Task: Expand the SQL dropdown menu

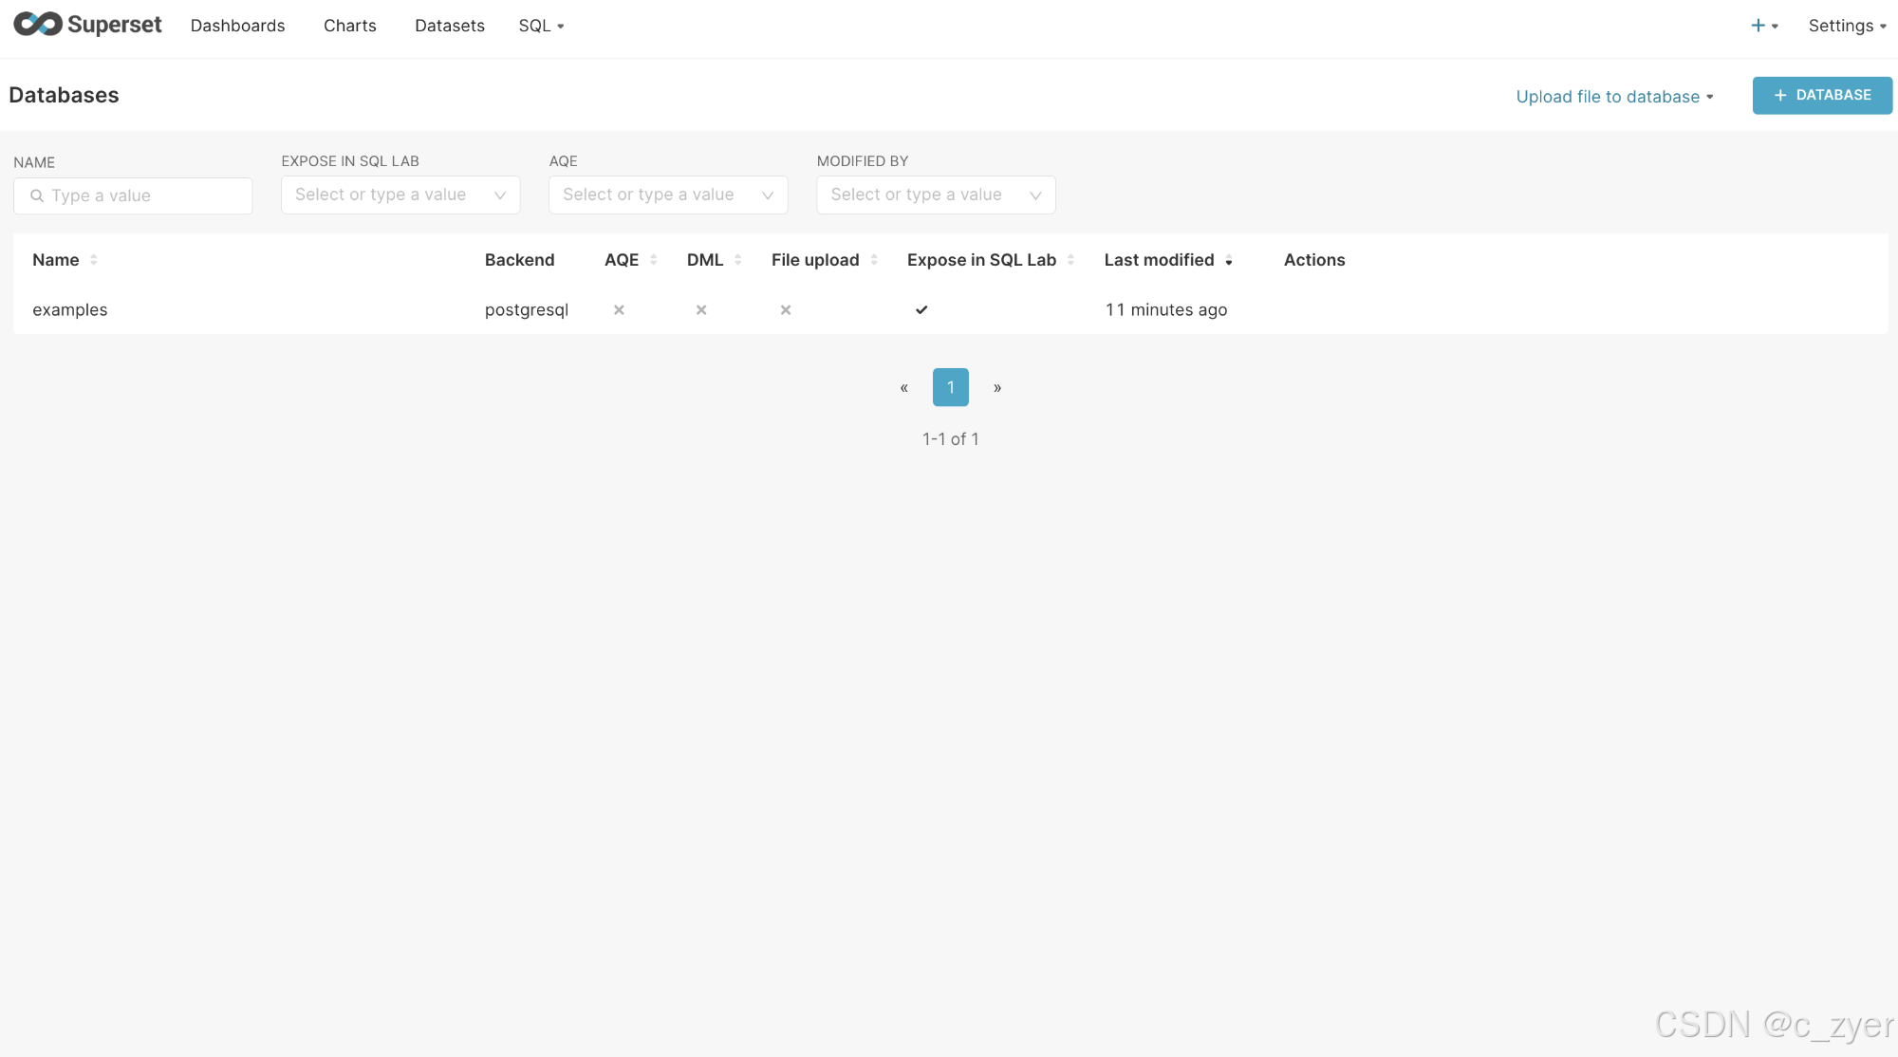Action: click(541, 26)
